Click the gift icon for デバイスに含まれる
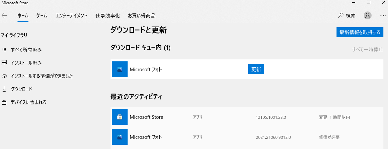Screen dimensions: 388x149 pyautogui.click(x=4, y=102)
